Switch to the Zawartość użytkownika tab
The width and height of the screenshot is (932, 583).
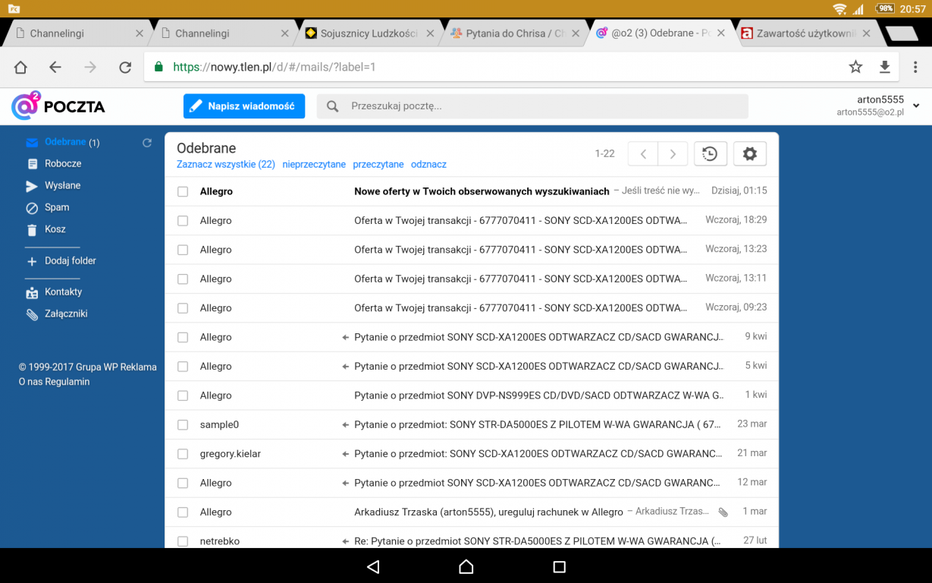point(806,33)
